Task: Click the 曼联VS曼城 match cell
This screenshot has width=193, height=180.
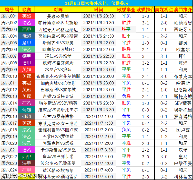Action: [58, 16]
